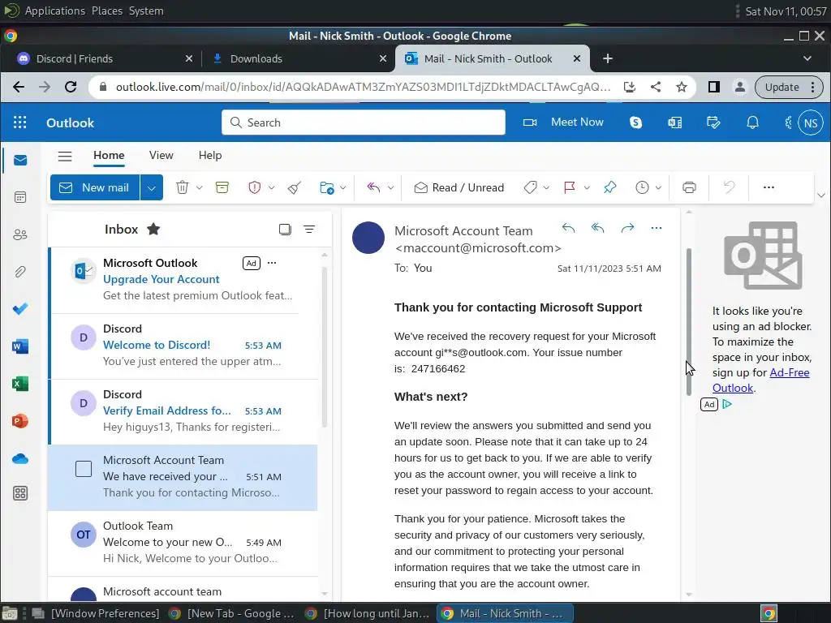This screenshot has height=623, width=831.
Task: Open the Discord Welcome to Discord! email
Action: [x=183, y=346]
